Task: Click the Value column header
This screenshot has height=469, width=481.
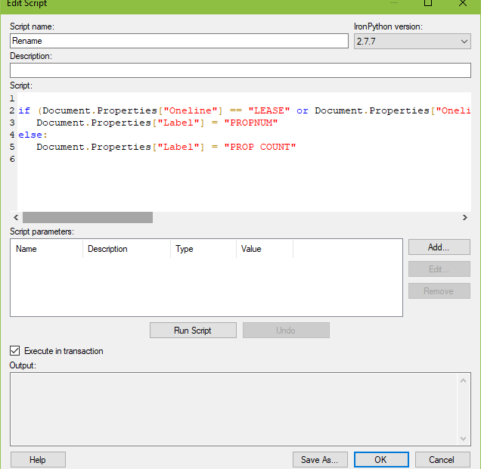Action: (x=265, y=249)
